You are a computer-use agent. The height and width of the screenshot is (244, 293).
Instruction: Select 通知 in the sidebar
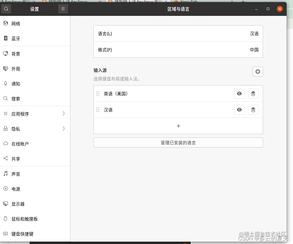35,84
